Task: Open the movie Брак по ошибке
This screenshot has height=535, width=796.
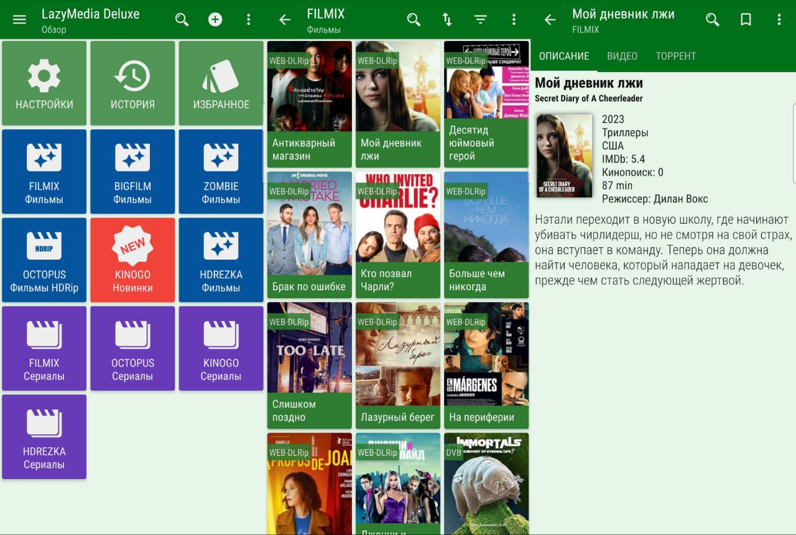Action: point(310,235)
